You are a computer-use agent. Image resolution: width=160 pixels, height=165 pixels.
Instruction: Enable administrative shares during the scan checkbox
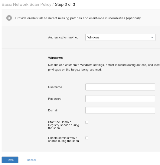(x=87, y=138)
